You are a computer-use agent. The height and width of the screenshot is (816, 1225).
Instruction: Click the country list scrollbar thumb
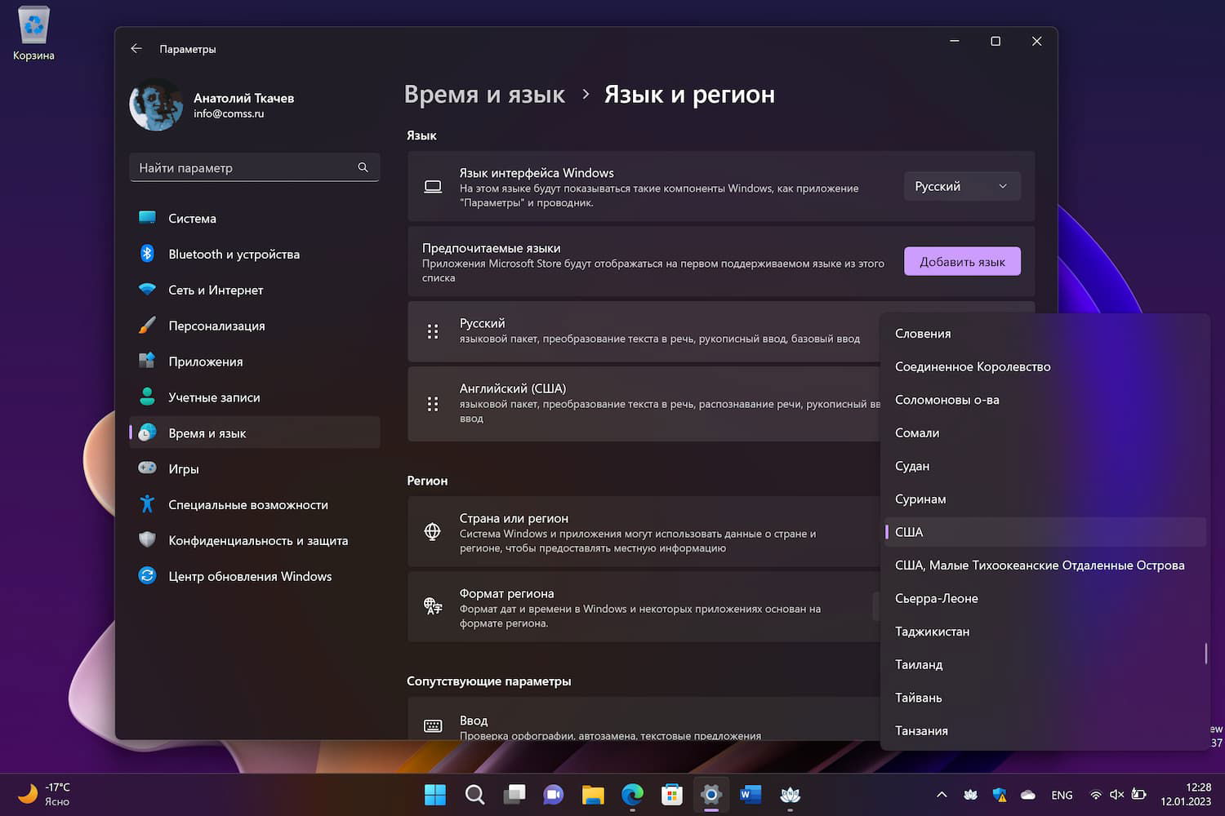pos(1205,654)
